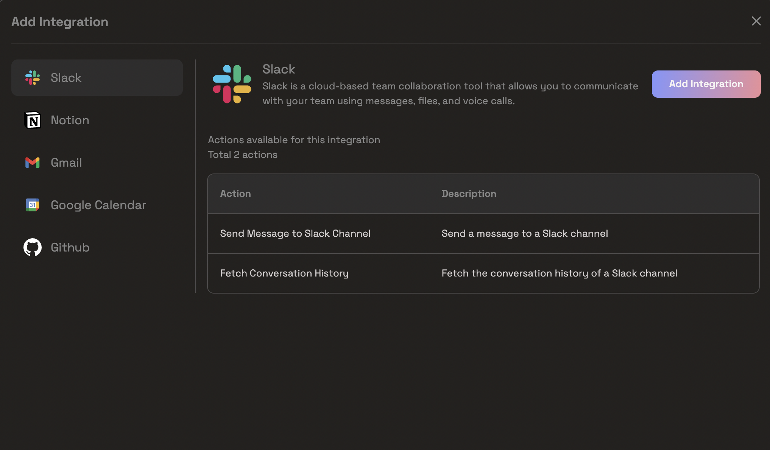Screen dimensions: 770x450
Task: Click the Action column header
Action: point(235,194)
